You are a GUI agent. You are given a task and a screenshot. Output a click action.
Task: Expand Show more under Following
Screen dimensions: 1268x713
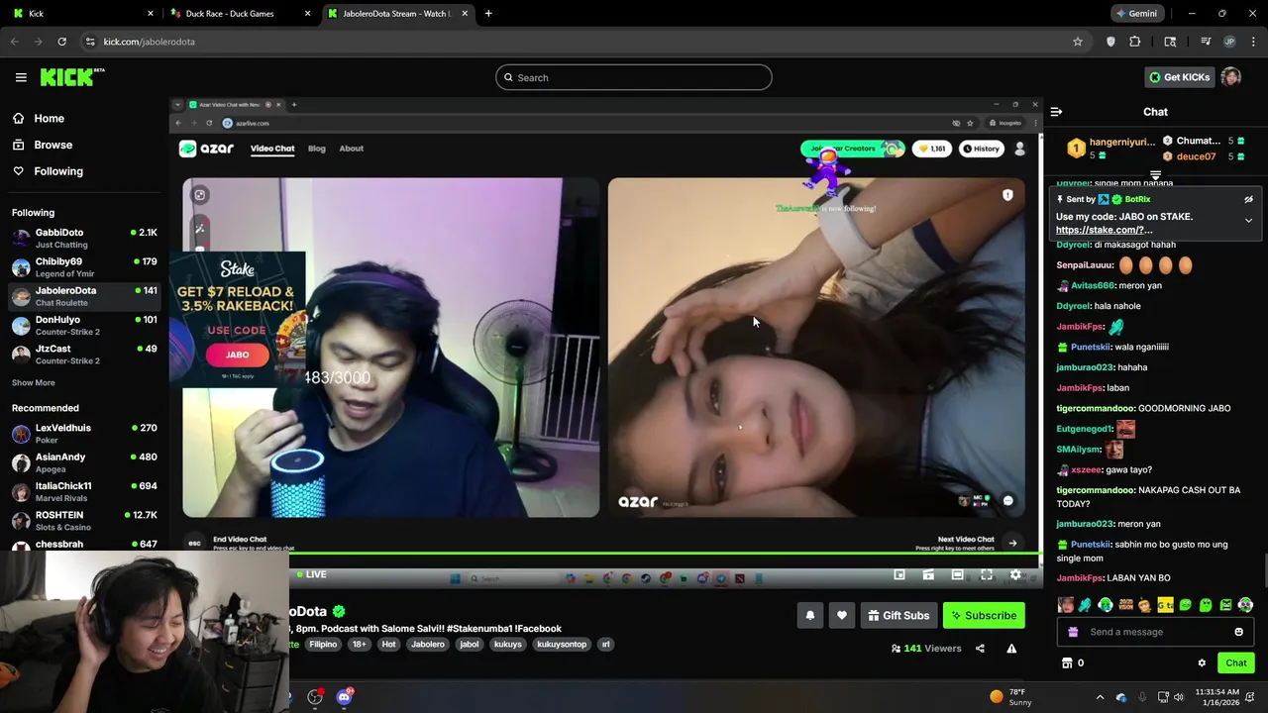pos(34,383)
